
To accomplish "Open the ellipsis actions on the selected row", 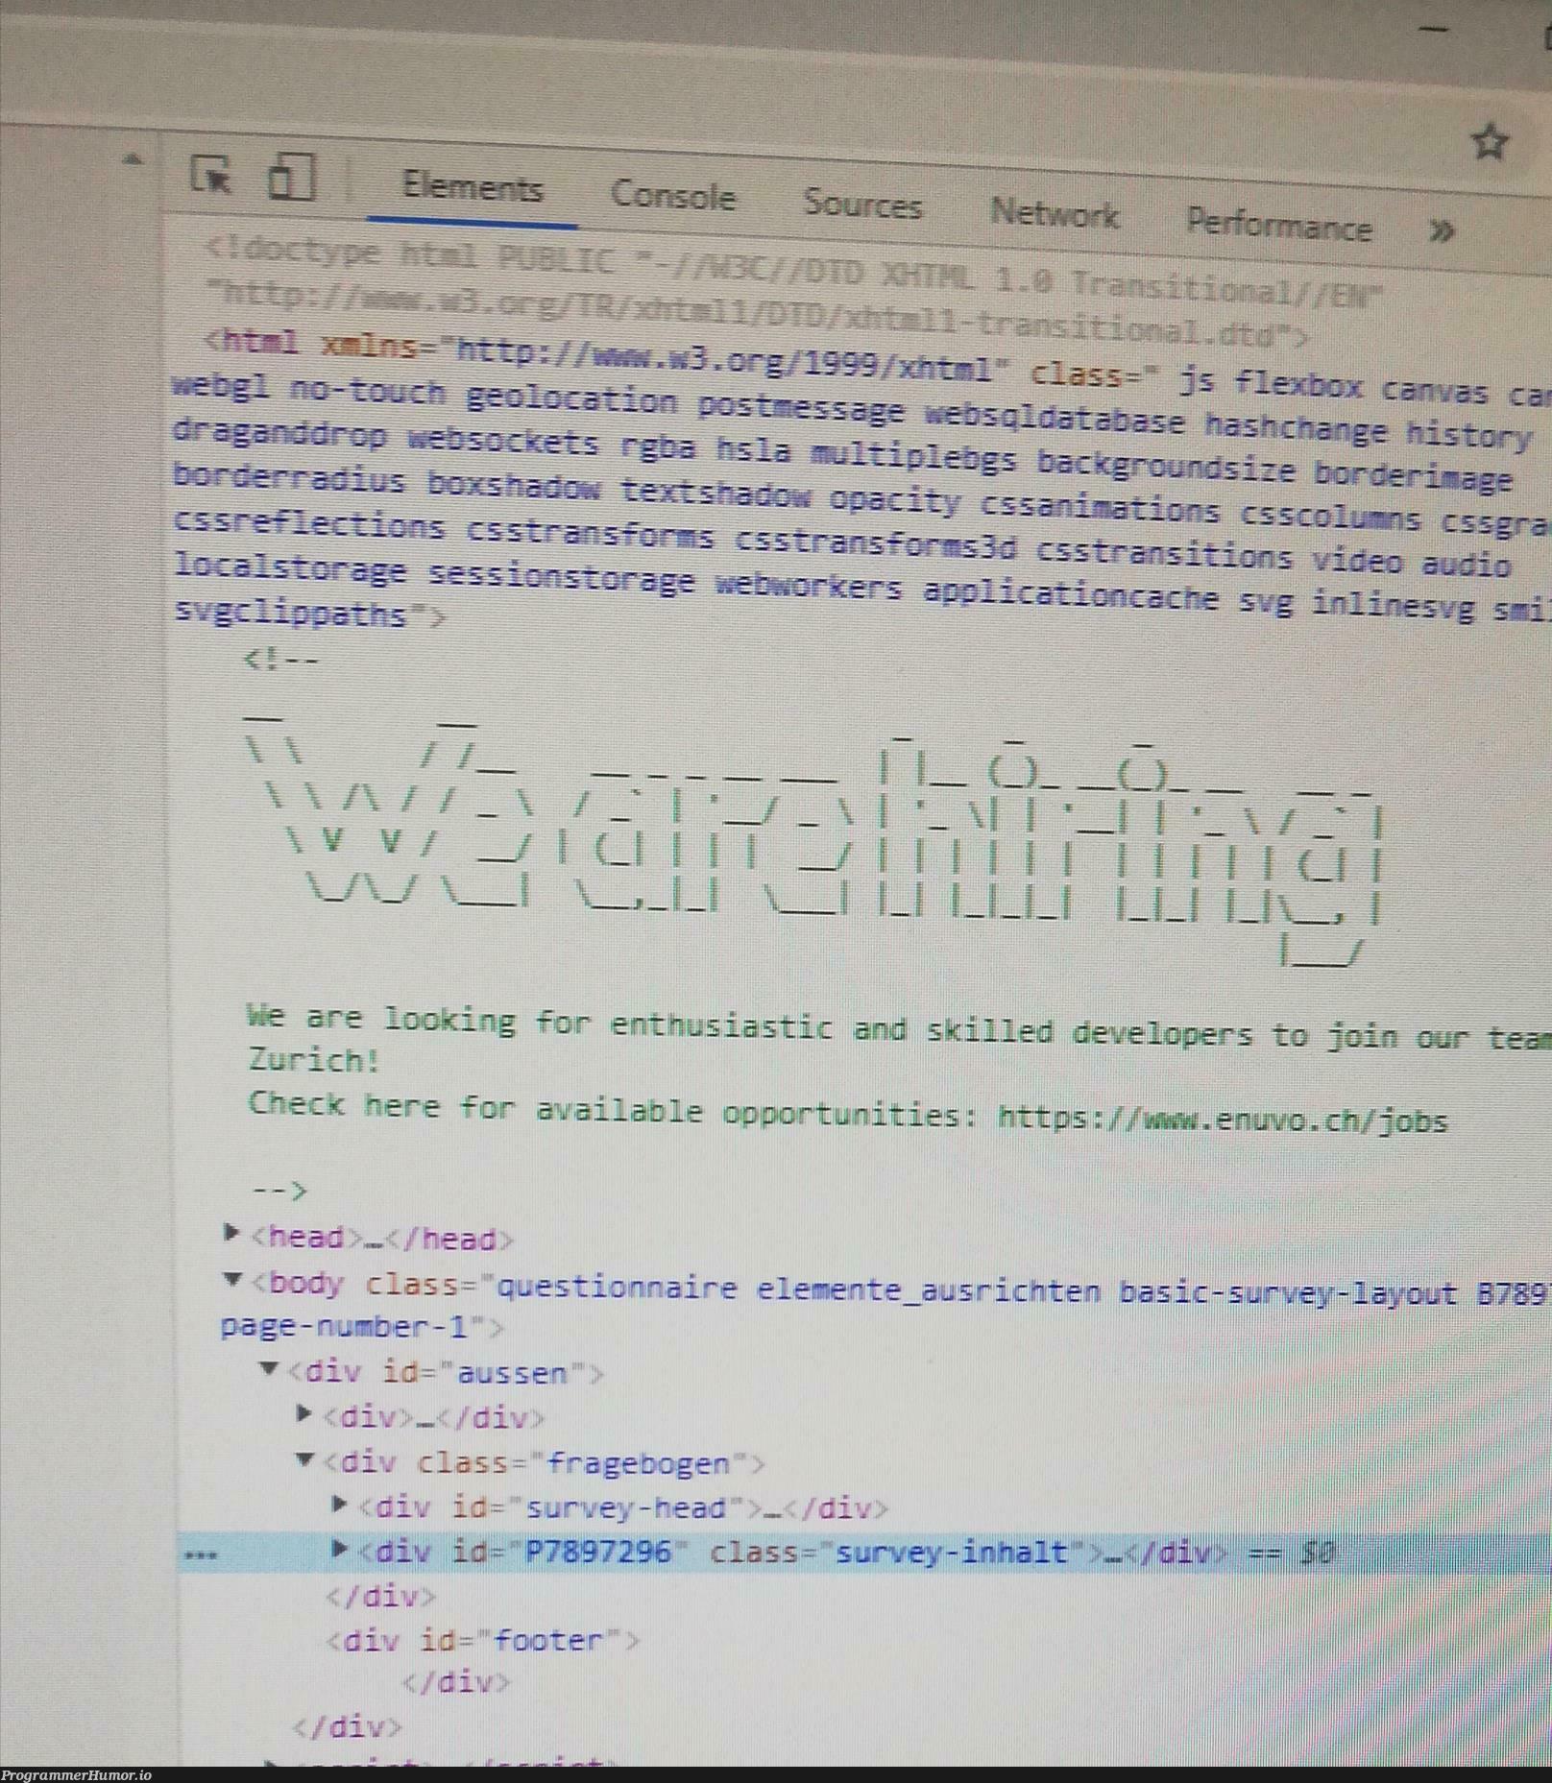I will coord(199,1554).
